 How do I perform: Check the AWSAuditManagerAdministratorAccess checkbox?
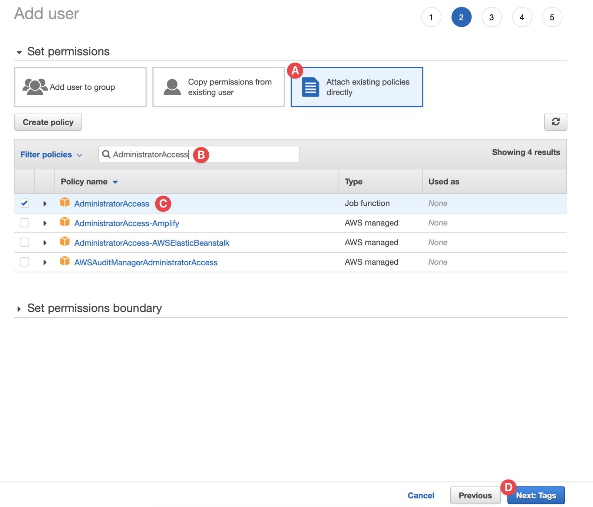tap(24, 262)
